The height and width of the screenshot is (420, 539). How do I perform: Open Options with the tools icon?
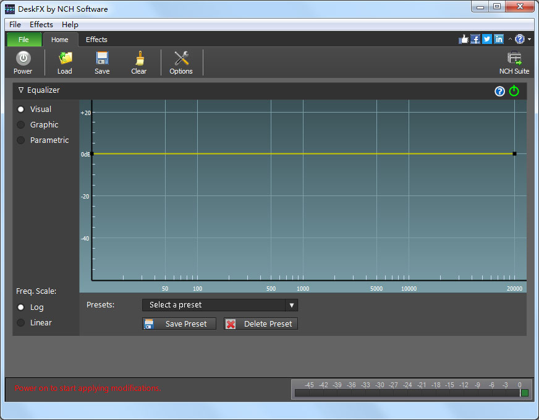click(181, 62)
